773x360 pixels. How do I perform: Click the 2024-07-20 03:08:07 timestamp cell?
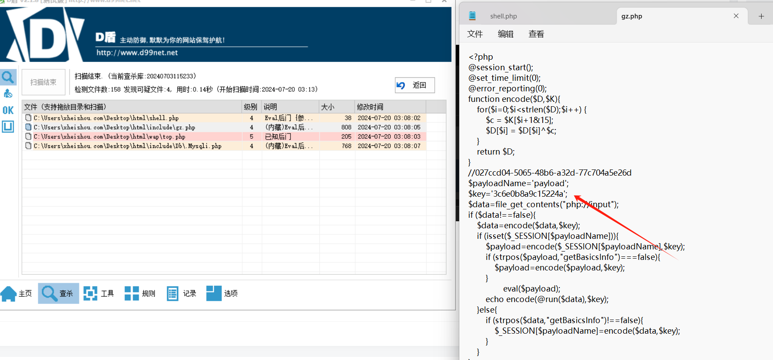pyautogui.click(x=389, y=146)
